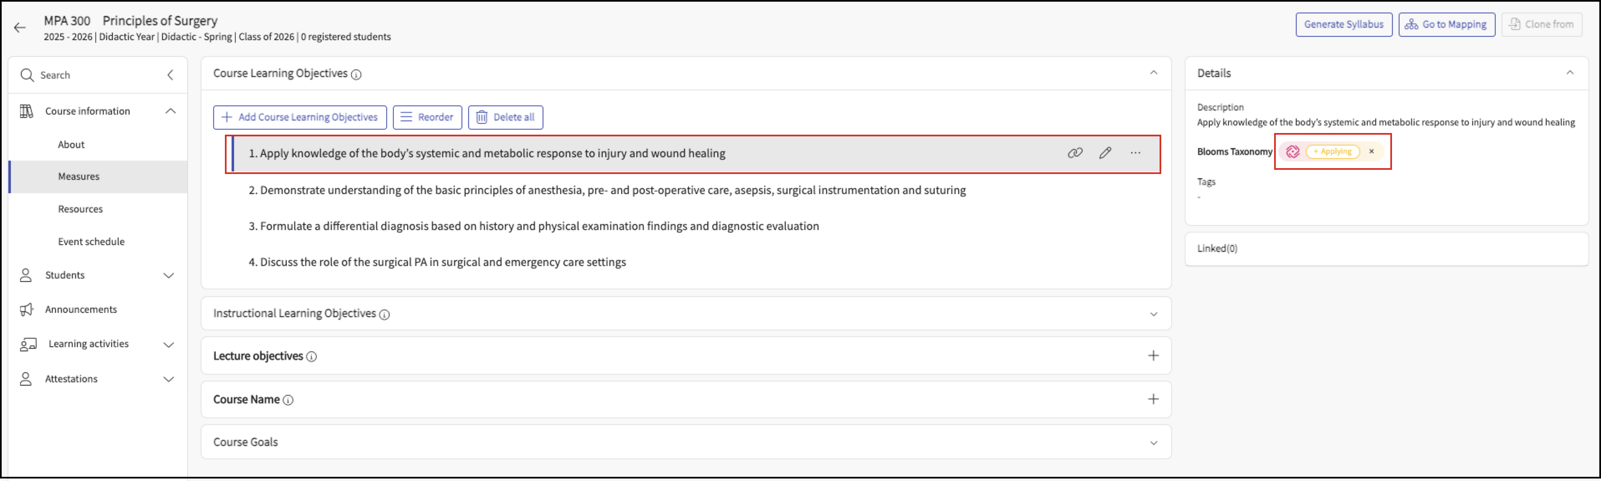The height and width of the screenshot is (481, 1601).
Task: Select Event schedule in the sidebar
Action: (x=91, y=241)
